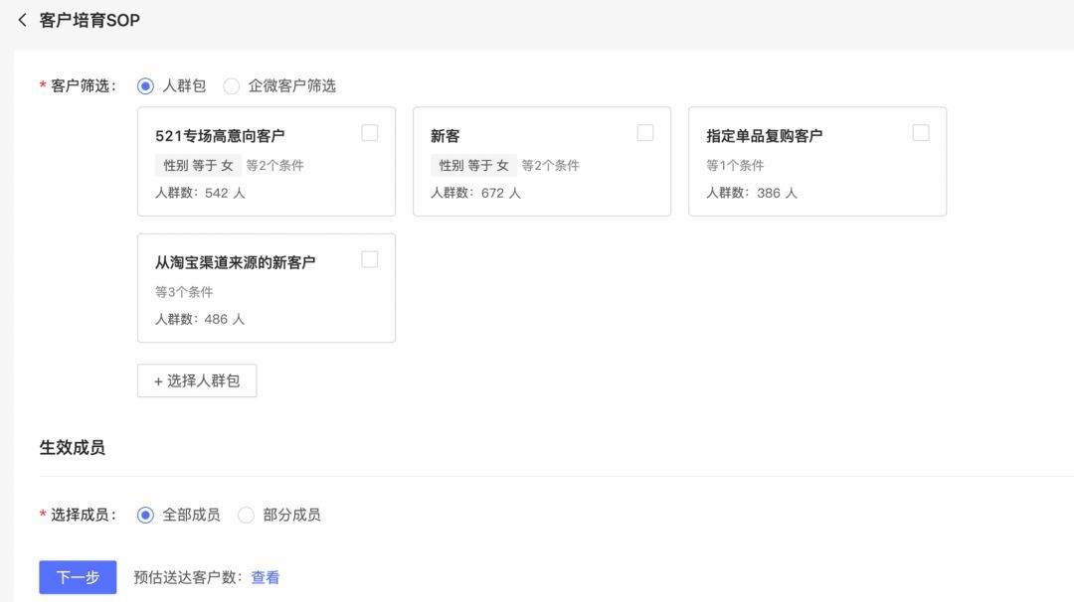
Task: Click the 新客 card title
Action: point(446,136)
